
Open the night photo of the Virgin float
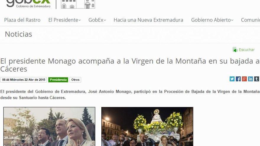[x=147, y=127]
